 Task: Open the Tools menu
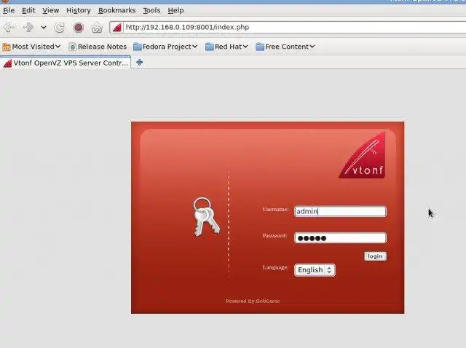click(151, 10)
